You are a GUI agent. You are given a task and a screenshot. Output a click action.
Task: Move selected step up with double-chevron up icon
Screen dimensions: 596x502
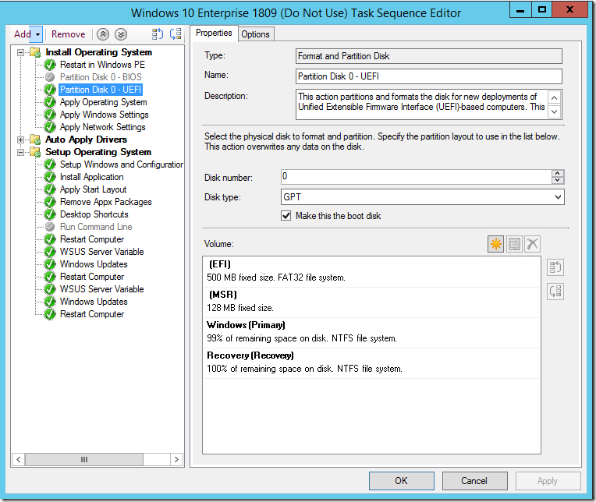(103, 34)
